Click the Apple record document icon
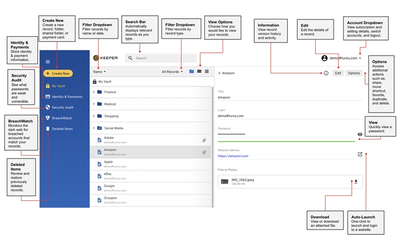Viewport: 402px width, 248px height. (x=99, y=164)
